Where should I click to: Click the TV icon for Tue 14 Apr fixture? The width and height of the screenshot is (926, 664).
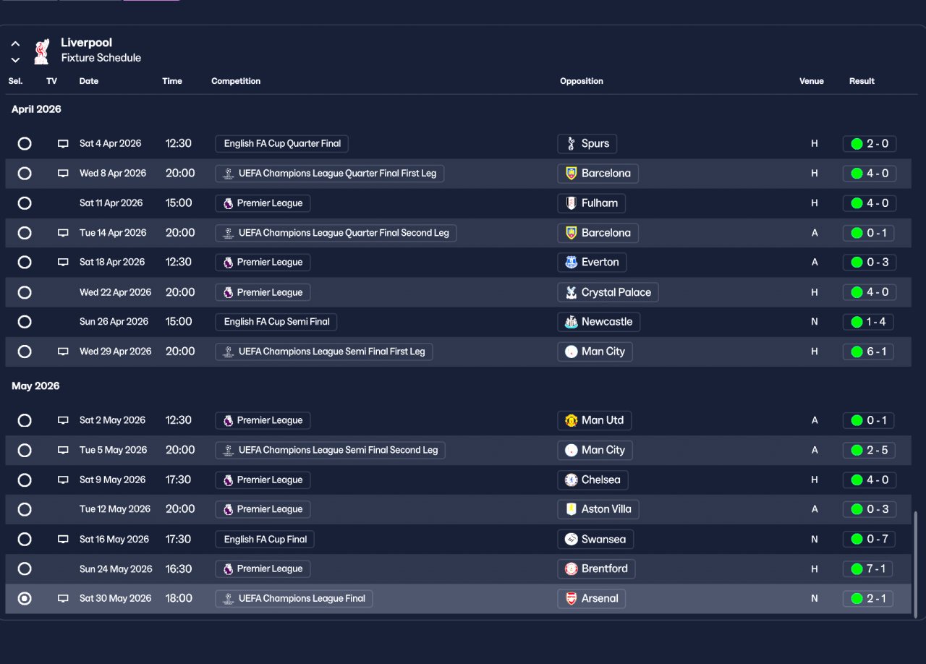click(63, 233)
